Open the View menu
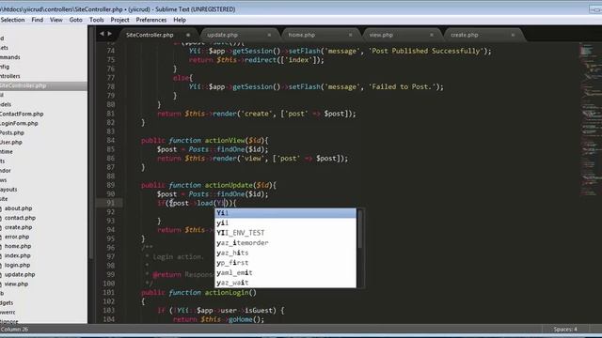This screenshot has width=602, height=338. click(56, 20)
